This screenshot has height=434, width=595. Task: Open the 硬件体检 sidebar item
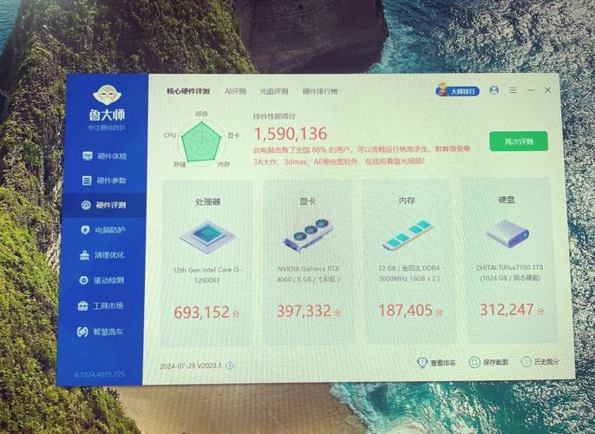click(104, 156)
